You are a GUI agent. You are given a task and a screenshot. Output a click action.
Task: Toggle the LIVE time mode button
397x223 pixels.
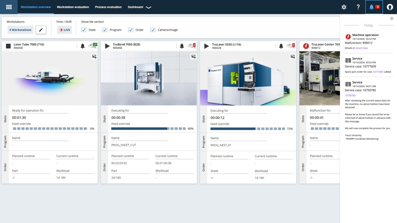tap(65, 30)
